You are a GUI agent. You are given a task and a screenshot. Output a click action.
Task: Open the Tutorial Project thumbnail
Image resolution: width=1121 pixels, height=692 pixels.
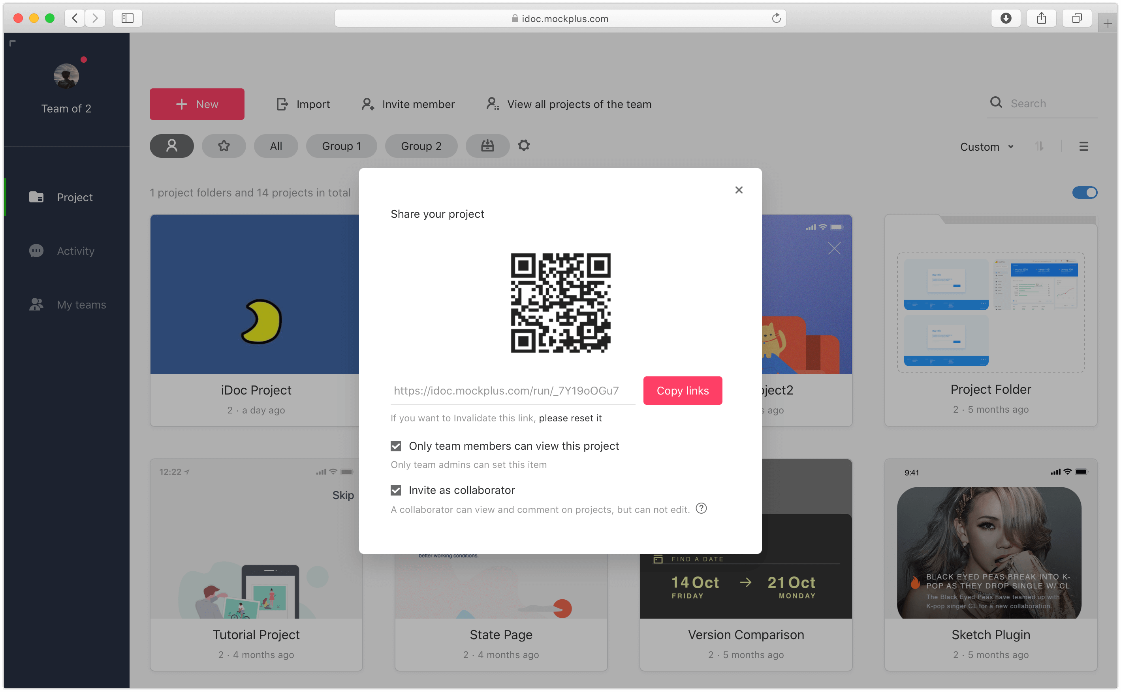click(x=256, y=539)
